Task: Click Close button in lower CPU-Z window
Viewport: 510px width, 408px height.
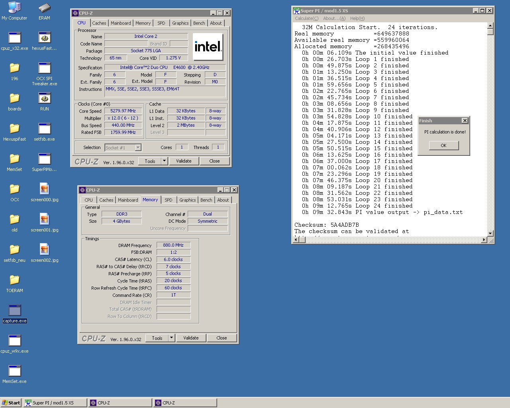Action: click(222, 338)
